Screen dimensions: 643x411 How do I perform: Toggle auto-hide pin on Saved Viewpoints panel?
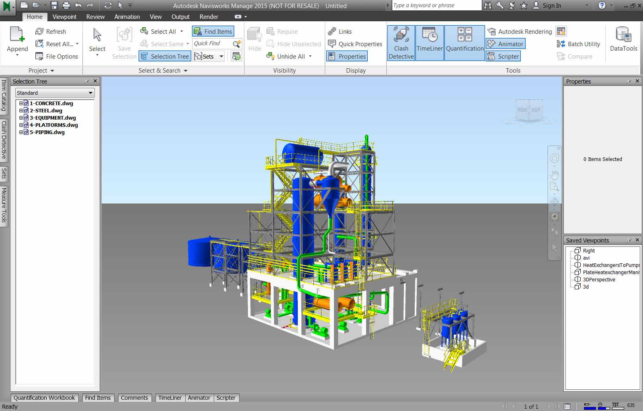point(629,240)
